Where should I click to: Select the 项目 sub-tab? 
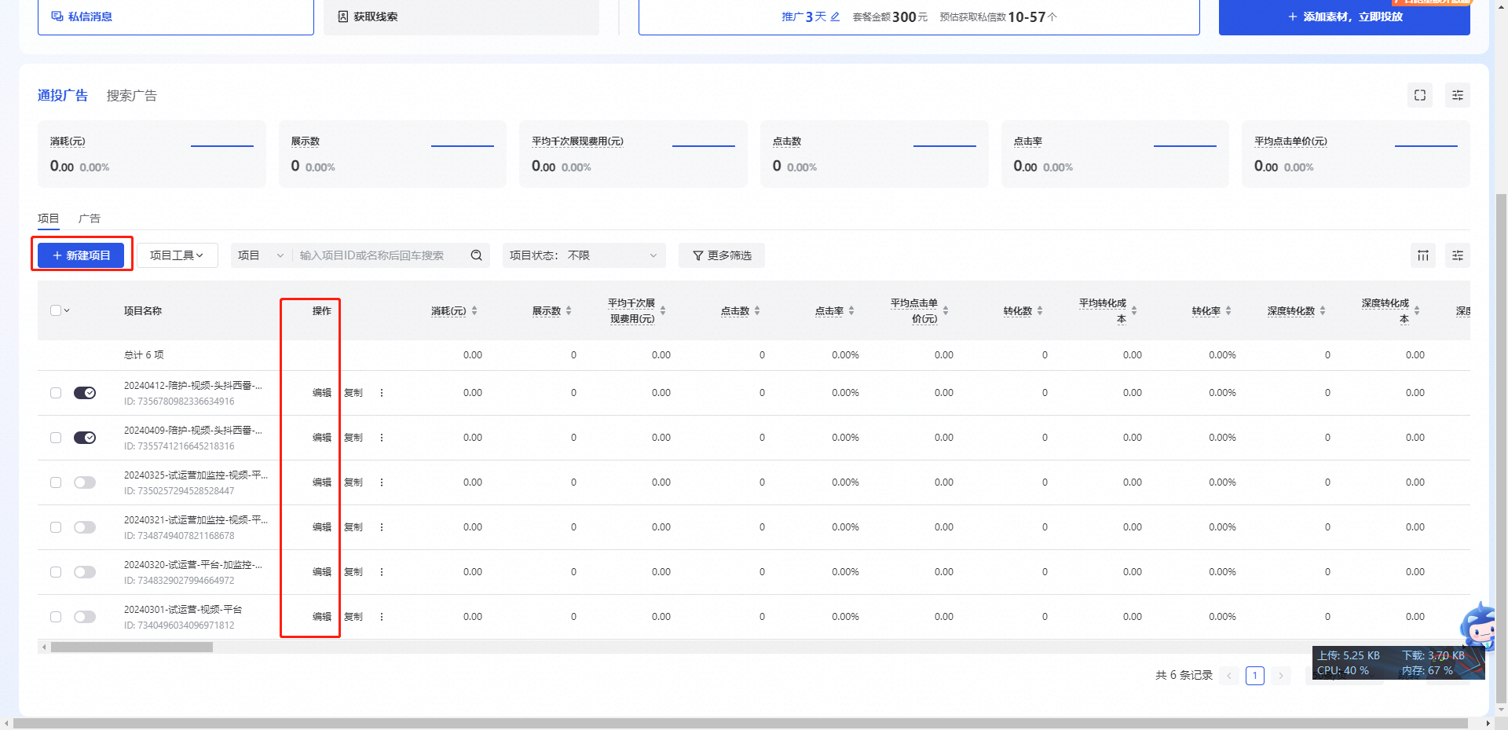click(x=49, y=218)
